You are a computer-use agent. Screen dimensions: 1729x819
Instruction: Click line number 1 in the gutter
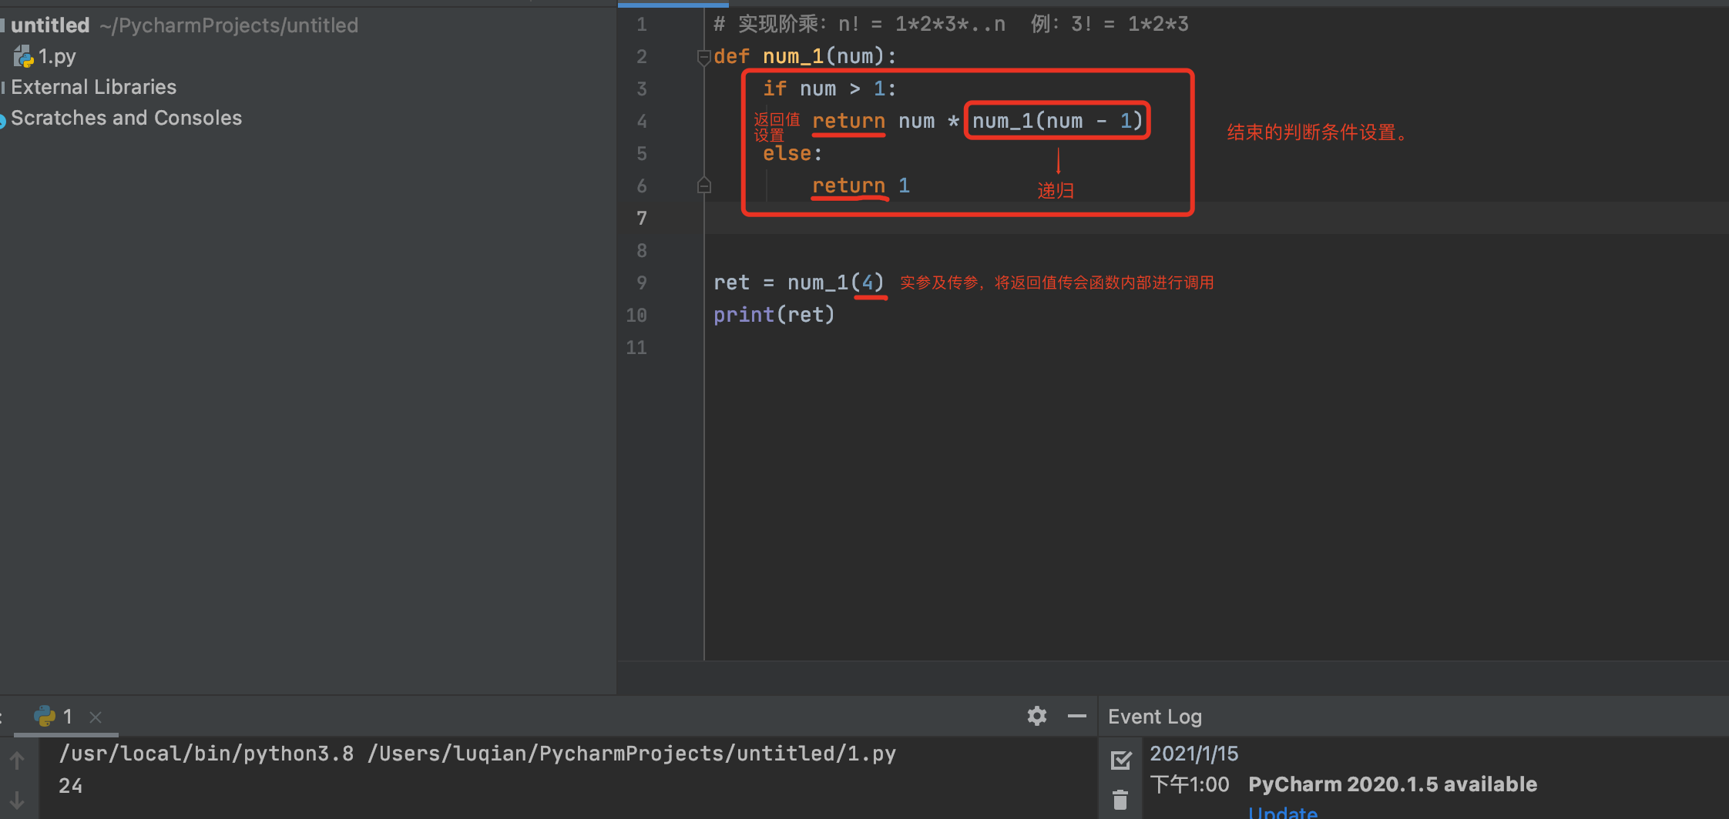coord(641,24)
